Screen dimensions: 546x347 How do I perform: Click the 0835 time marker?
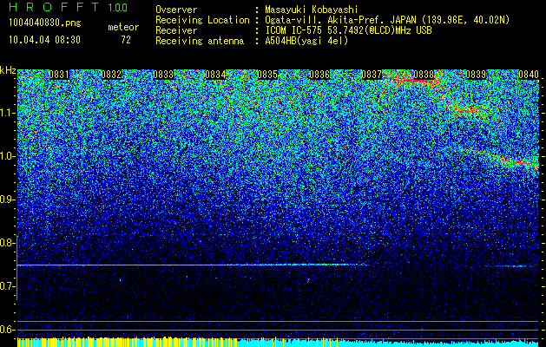[x=267, y=75]
